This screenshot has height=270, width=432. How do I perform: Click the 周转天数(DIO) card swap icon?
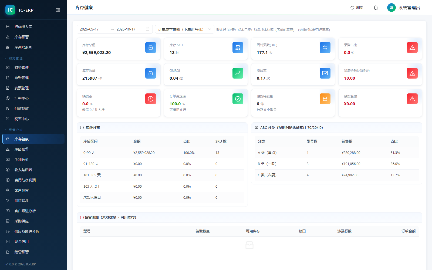[325, 48]
